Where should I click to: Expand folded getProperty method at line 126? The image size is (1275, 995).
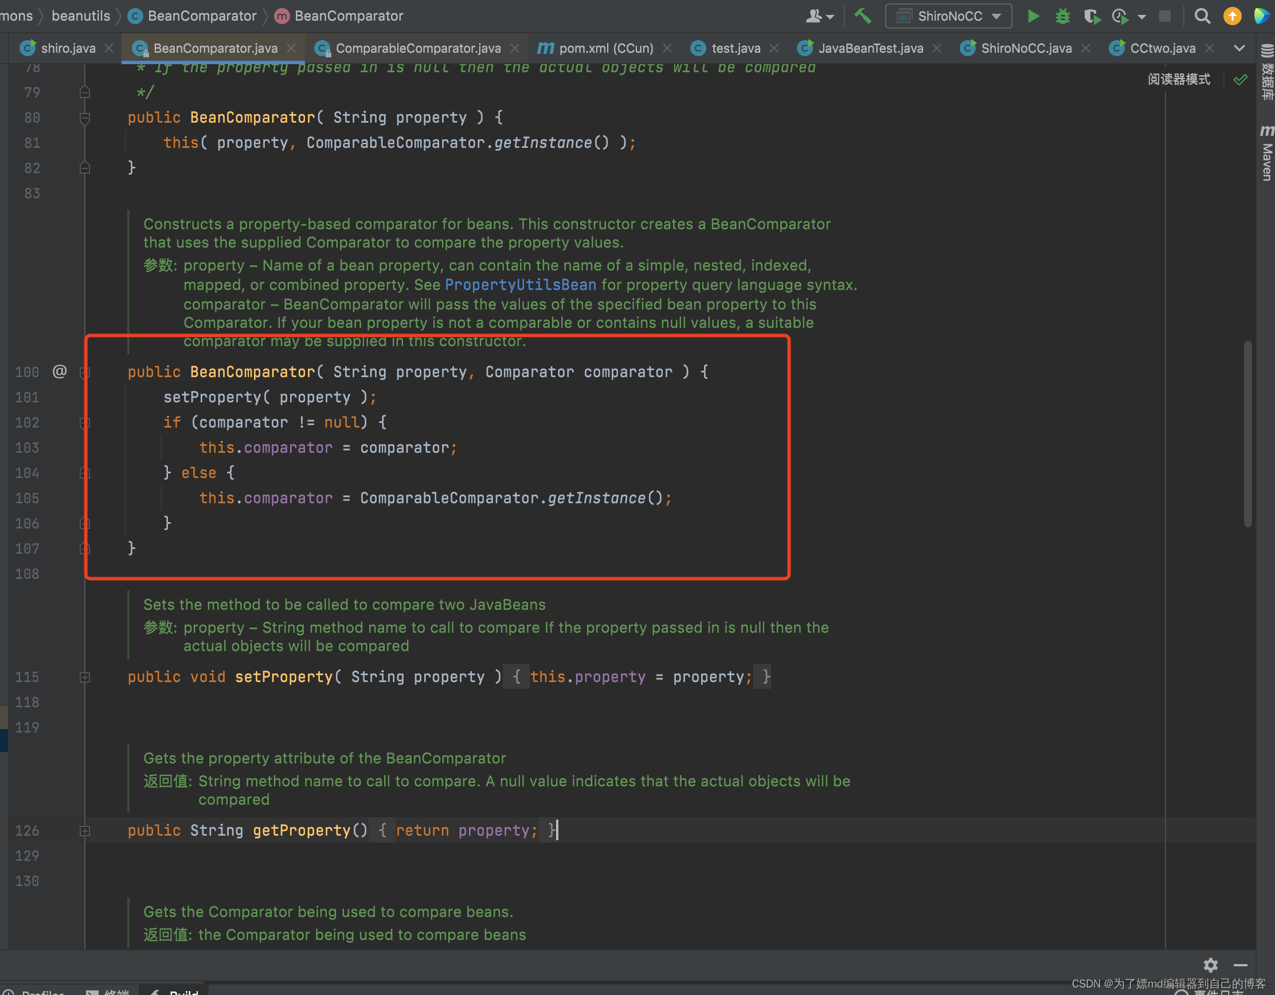click(85, 831)
